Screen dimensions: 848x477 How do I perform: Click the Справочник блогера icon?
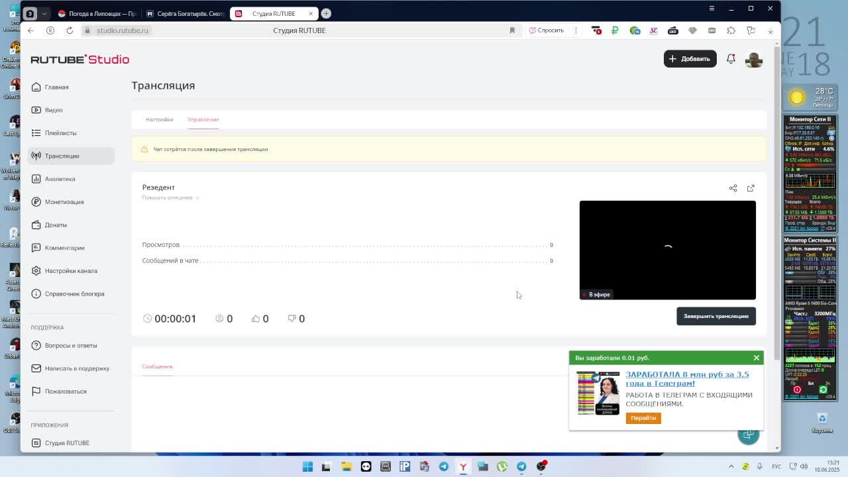36,293
